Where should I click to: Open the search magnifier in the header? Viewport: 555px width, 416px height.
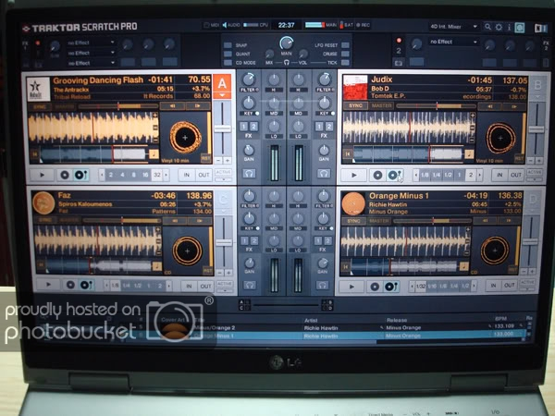[487, 27]
